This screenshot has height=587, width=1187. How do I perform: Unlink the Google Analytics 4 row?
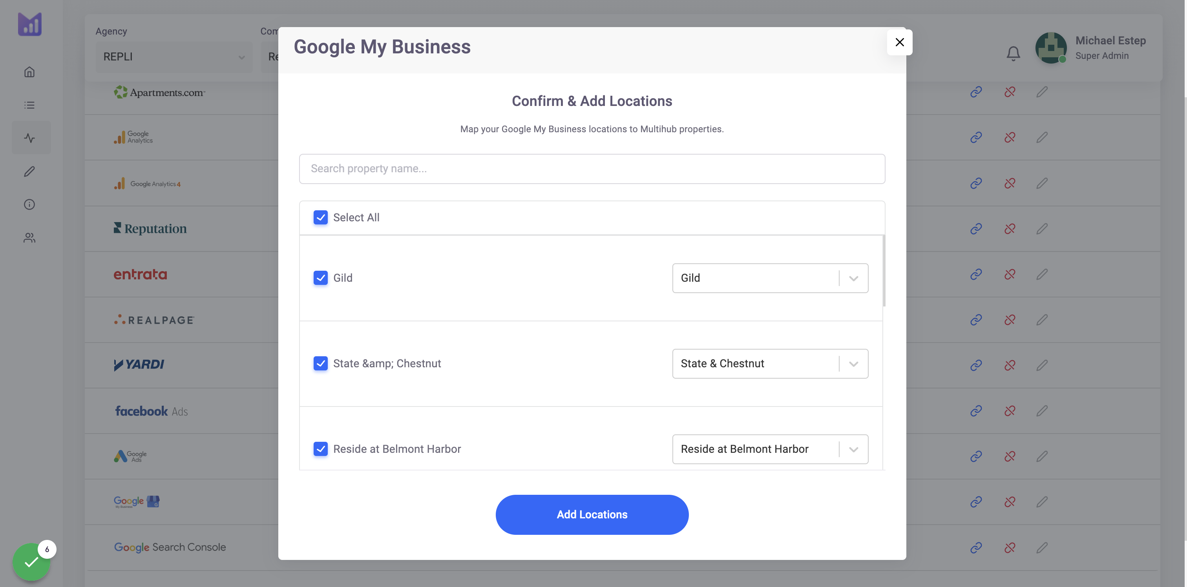pyautogui.click(x=1010, y=183)
